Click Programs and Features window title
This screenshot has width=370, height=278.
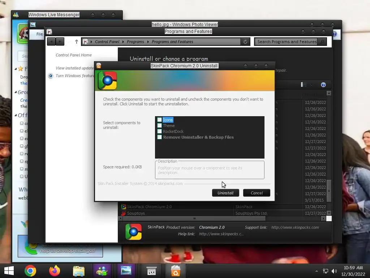(188, 31)
